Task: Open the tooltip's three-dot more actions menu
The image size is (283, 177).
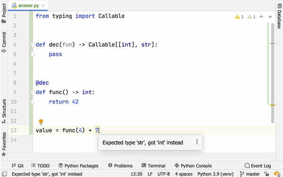Action: click(x=197, y=142)
